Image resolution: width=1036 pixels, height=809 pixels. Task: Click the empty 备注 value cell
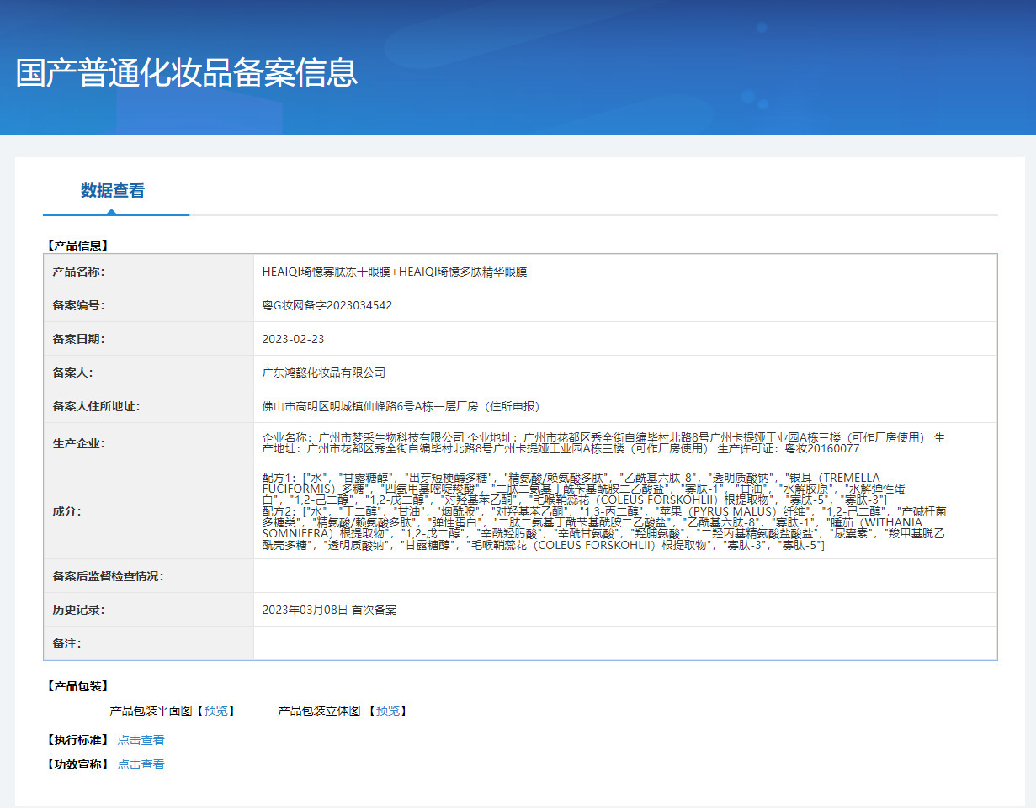[625, 643]
